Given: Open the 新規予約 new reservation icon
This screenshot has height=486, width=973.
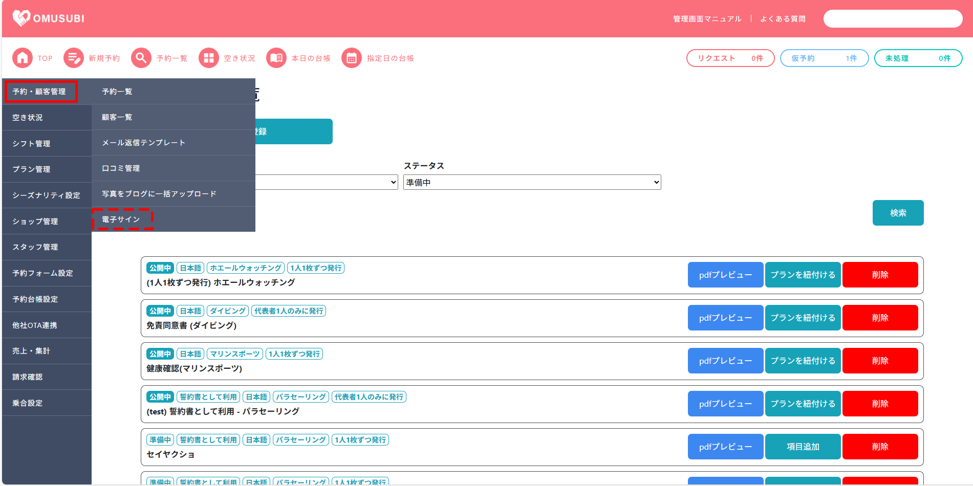Looking at the screenshot, I should point(74,58).
